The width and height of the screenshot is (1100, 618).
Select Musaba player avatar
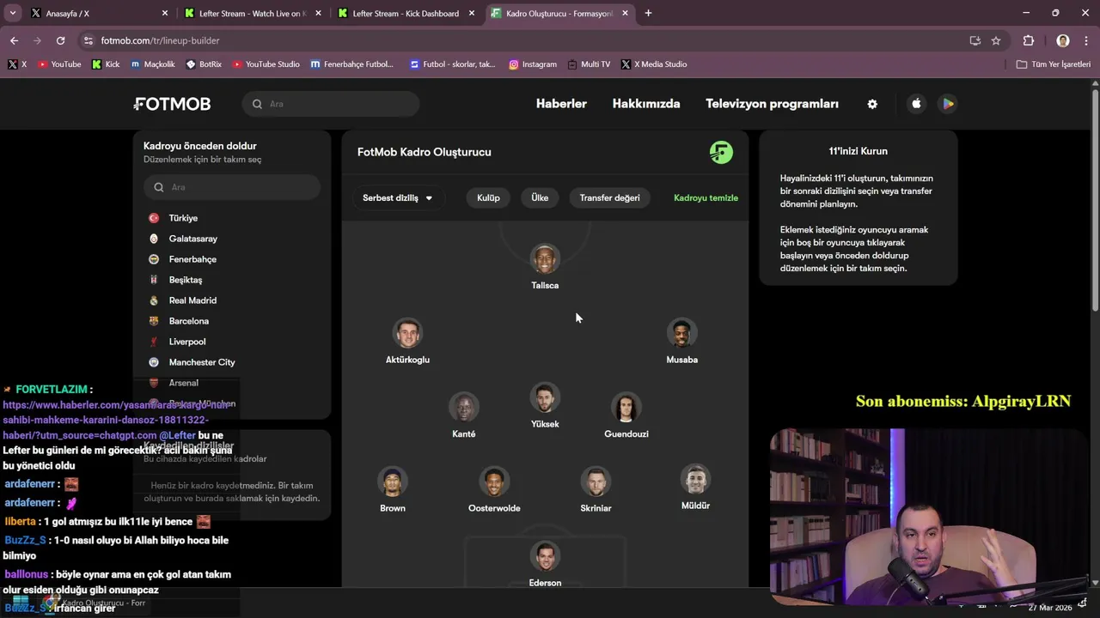[681, 333]
